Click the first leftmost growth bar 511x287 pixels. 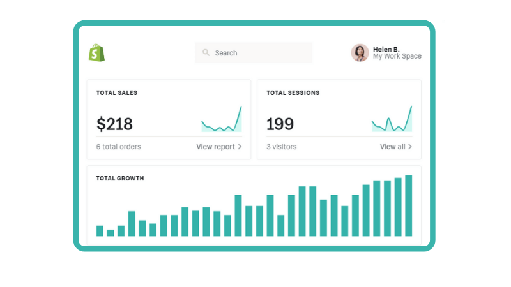coord(100,231)
